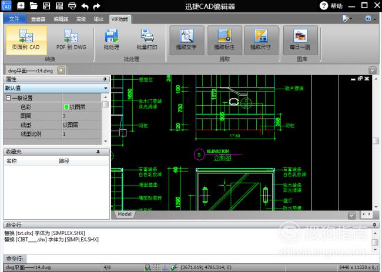Click the blue question mark ribbon icon

point(368,18)
